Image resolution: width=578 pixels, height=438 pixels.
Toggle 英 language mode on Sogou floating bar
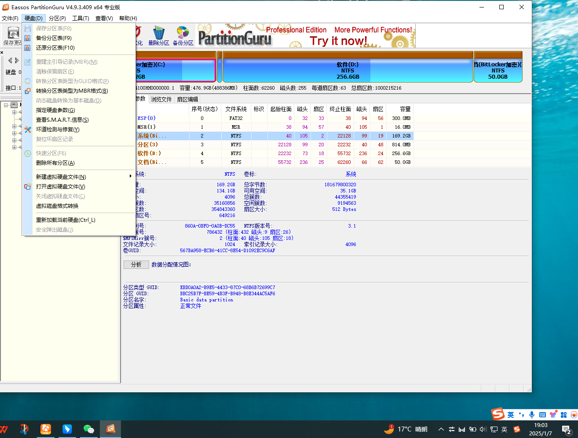[511, 415]
